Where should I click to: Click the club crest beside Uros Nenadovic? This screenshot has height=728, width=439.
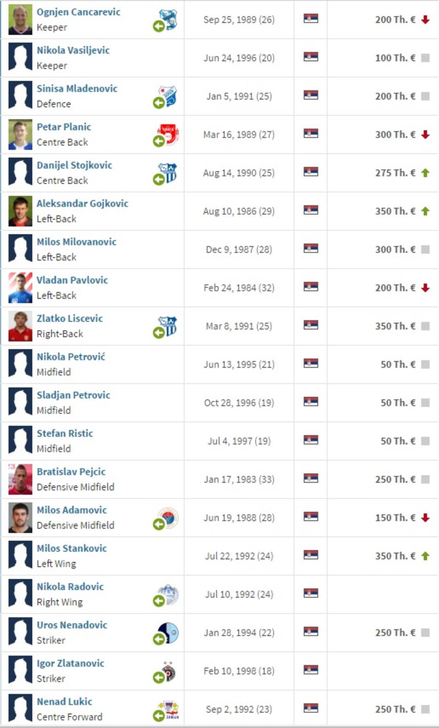(169, 632)
